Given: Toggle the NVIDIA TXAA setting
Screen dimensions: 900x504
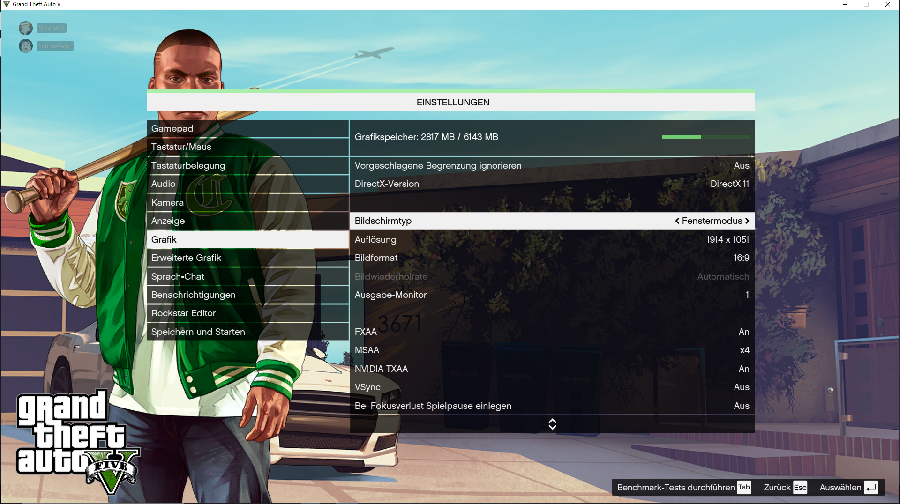Looking at the screenshot, I should 552,369.
